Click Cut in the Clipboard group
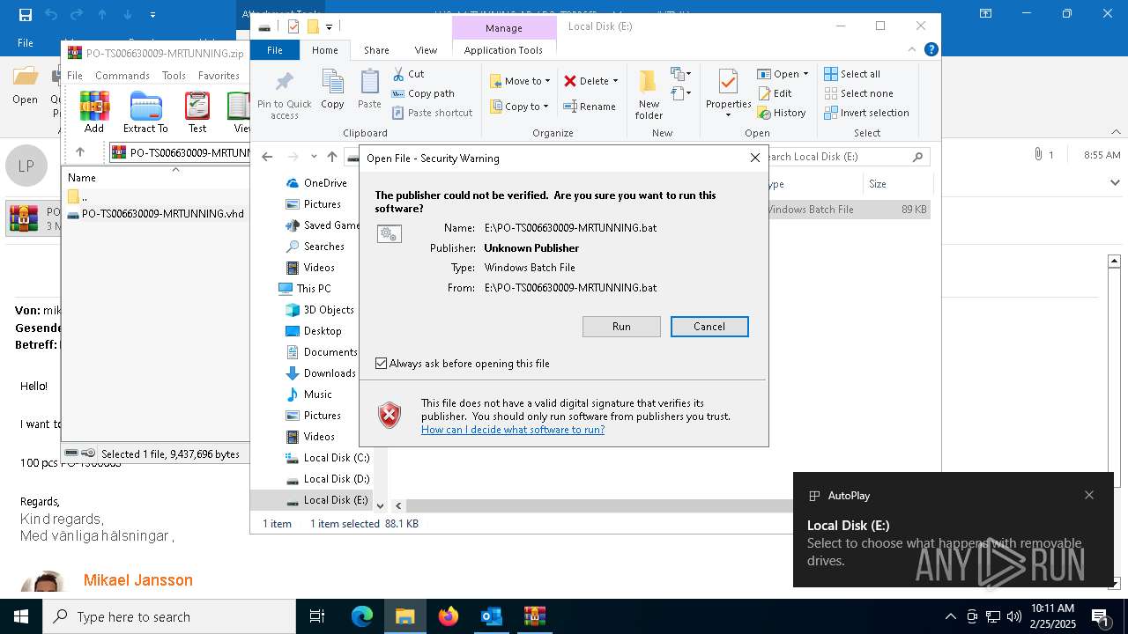Viewport: 1128px width, 634px height. coord(408,74)
